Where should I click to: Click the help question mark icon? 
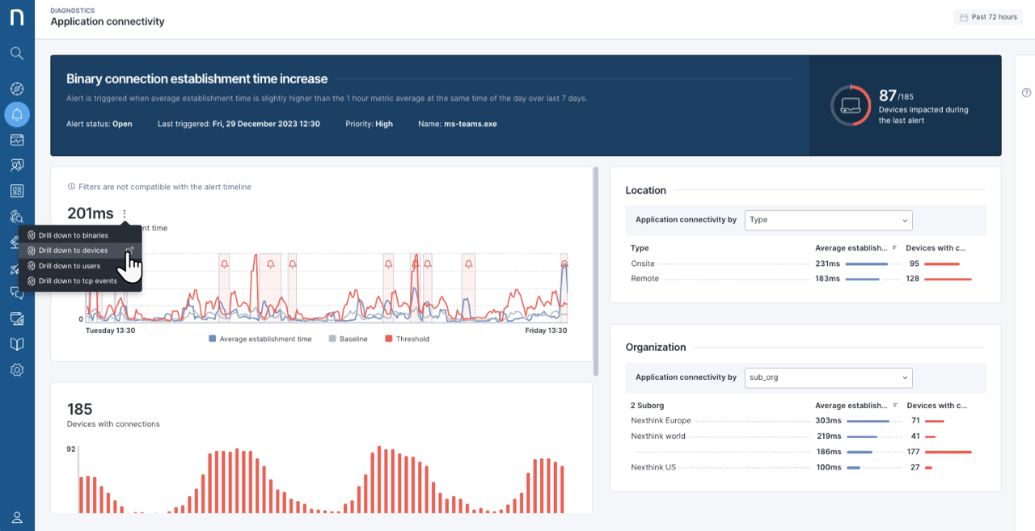(1026, 92)
